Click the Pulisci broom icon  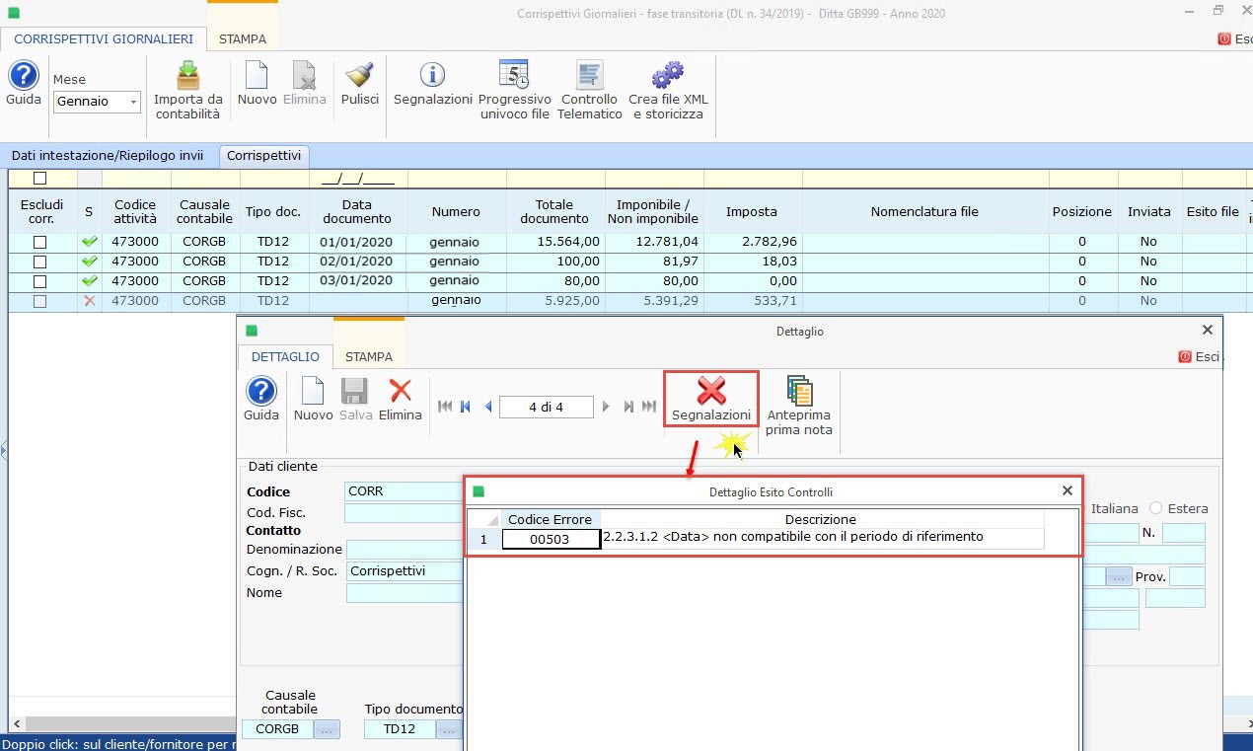click(359, 84)
